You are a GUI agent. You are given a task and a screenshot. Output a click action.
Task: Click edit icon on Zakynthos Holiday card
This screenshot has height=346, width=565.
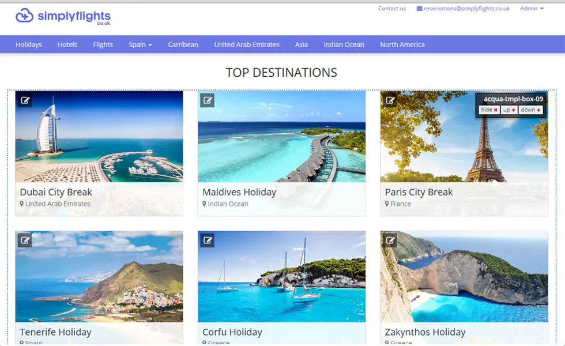(390, 240)
